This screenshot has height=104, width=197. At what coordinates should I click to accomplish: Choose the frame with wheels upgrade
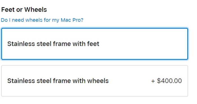(95, 81)
